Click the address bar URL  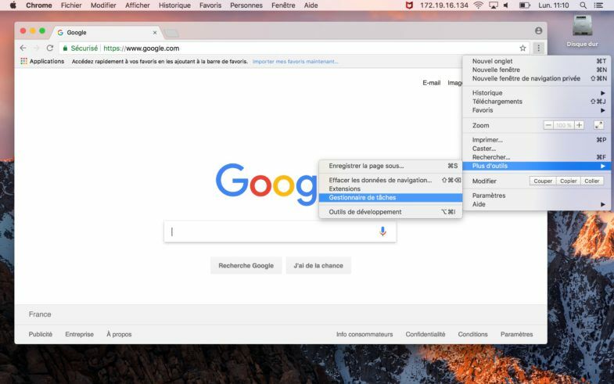click(142, 48)
